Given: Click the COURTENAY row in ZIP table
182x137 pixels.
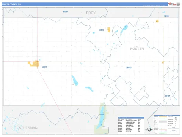Looking at the screenshot, I should click(x=129, y=124).
